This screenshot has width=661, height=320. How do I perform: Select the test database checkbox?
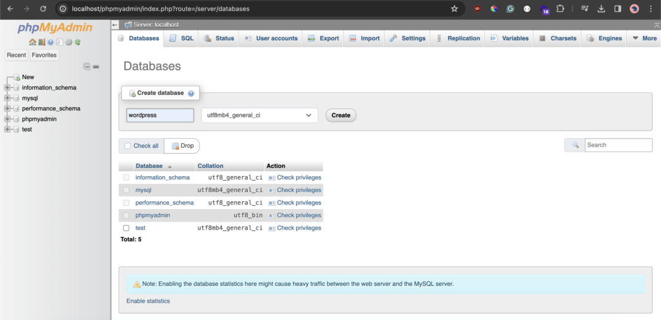pos(126,228)
